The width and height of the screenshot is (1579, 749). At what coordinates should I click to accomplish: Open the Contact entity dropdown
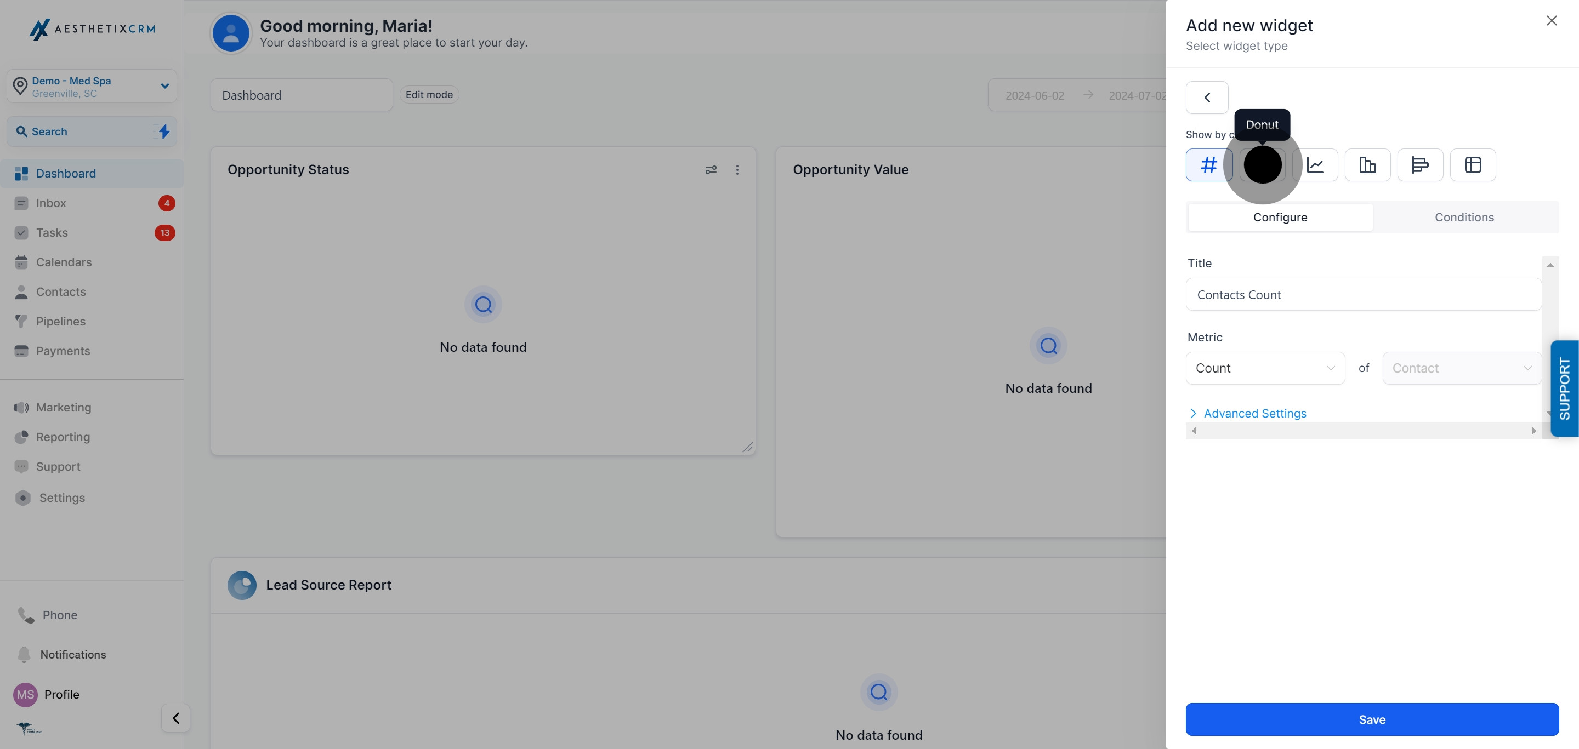click(1461, 368)
